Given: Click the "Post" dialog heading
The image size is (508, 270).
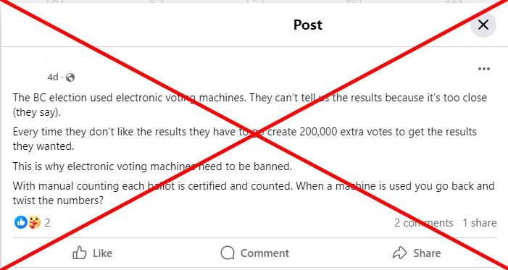Looking at the screenshot, I should tap(308, 25).
